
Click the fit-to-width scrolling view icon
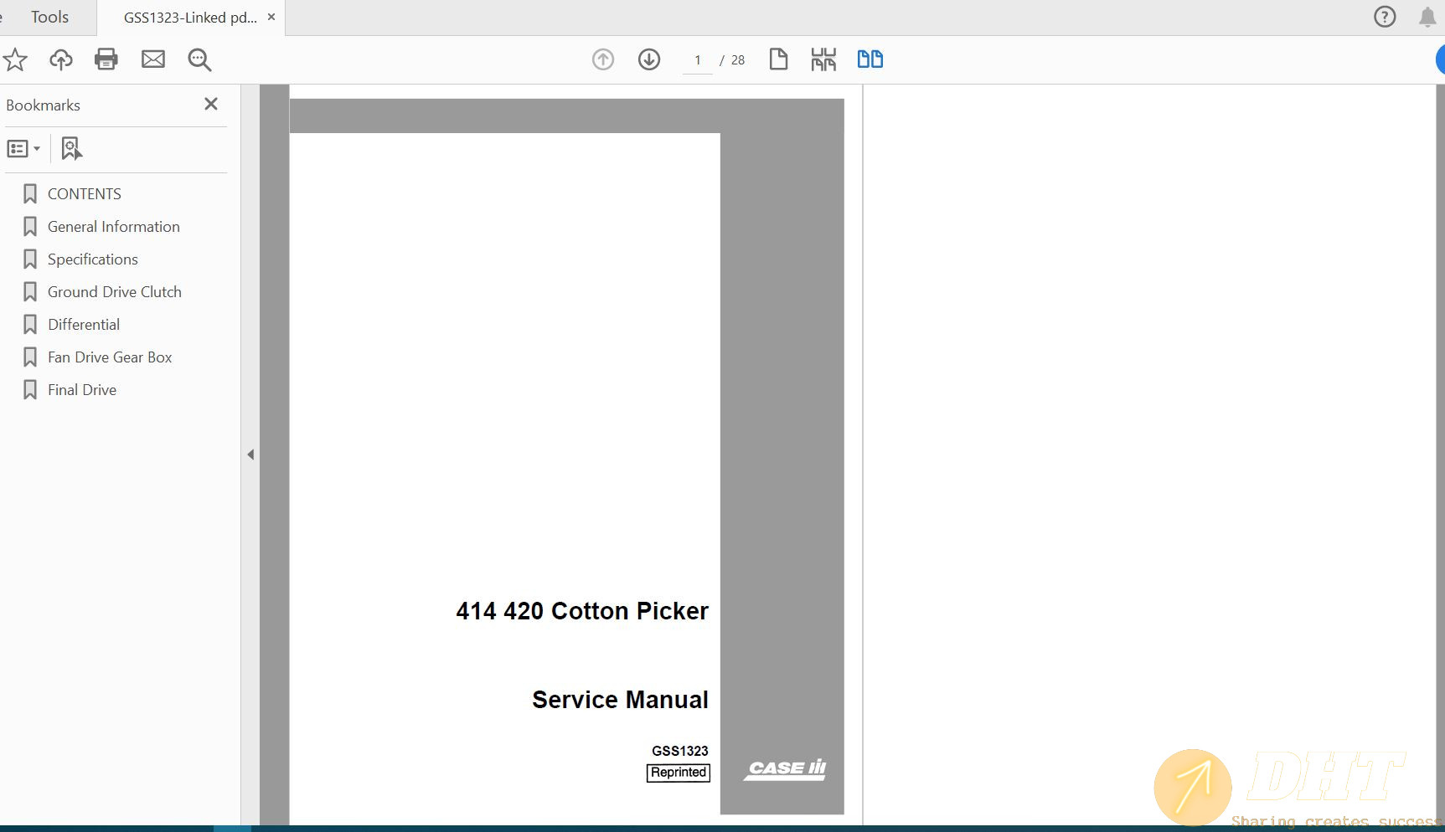coord(823,59)
